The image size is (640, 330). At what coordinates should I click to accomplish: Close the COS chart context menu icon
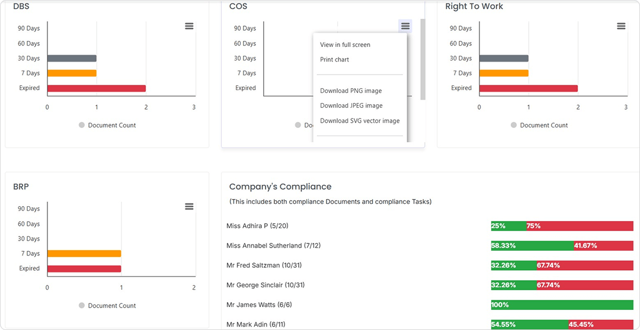pyautogui.click(x=405, y=26)
